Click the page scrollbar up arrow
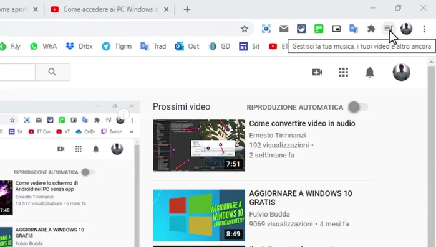Viewport: 436px width, 247px height. [431, 62]
